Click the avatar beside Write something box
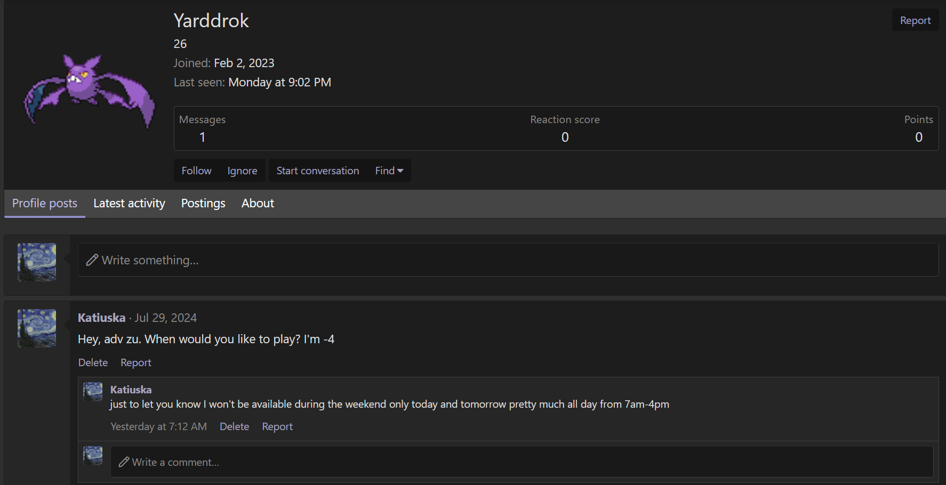The width and height of the screenshot is (946, 485). pyautogui.click(x=37, y=262)
